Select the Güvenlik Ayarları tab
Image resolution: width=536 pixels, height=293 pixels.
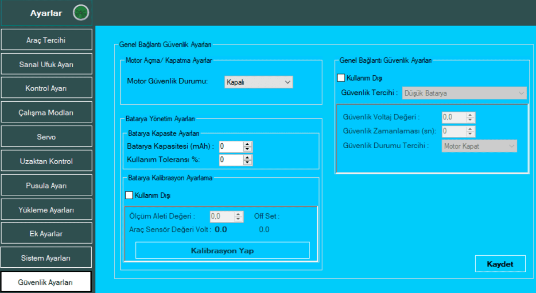(x=47, y=282)
